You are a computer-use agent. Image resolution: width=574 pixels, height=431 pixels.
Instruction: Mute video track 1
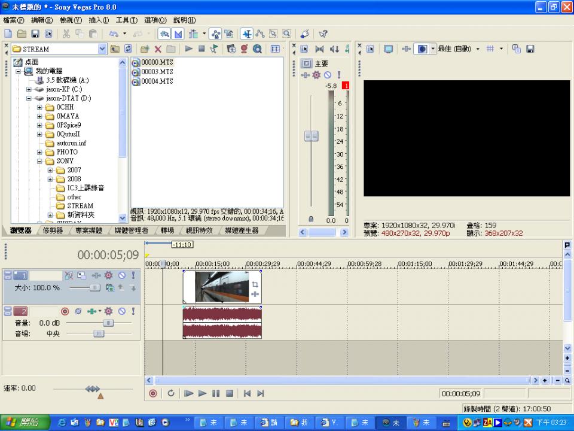121,276
